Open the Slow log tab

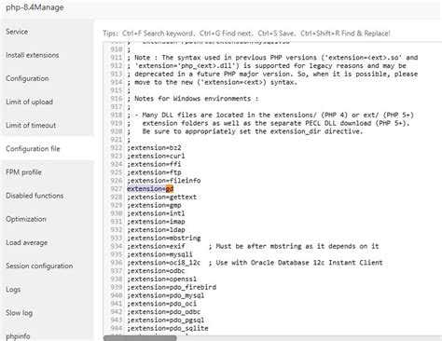(19, 313)
